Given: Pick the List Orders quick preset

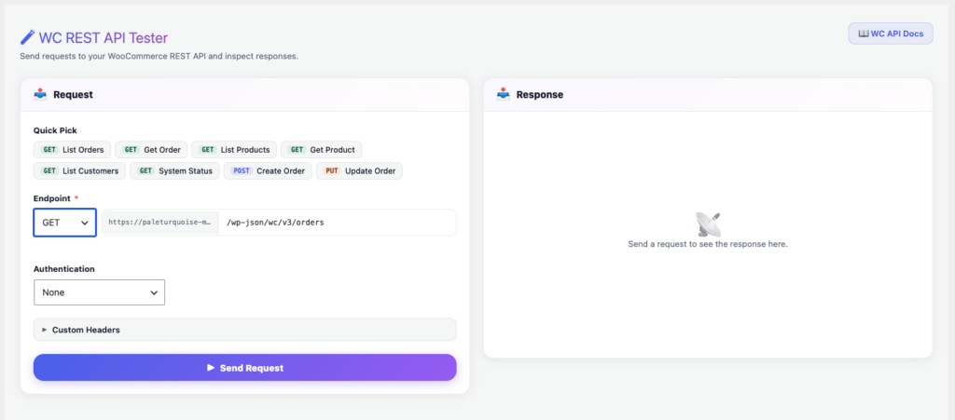Looking at the screenshot, I should [x=73, y=150].
